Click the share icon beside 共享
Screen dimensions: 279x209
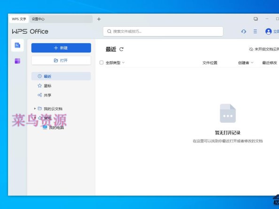[x=39, y=95]
